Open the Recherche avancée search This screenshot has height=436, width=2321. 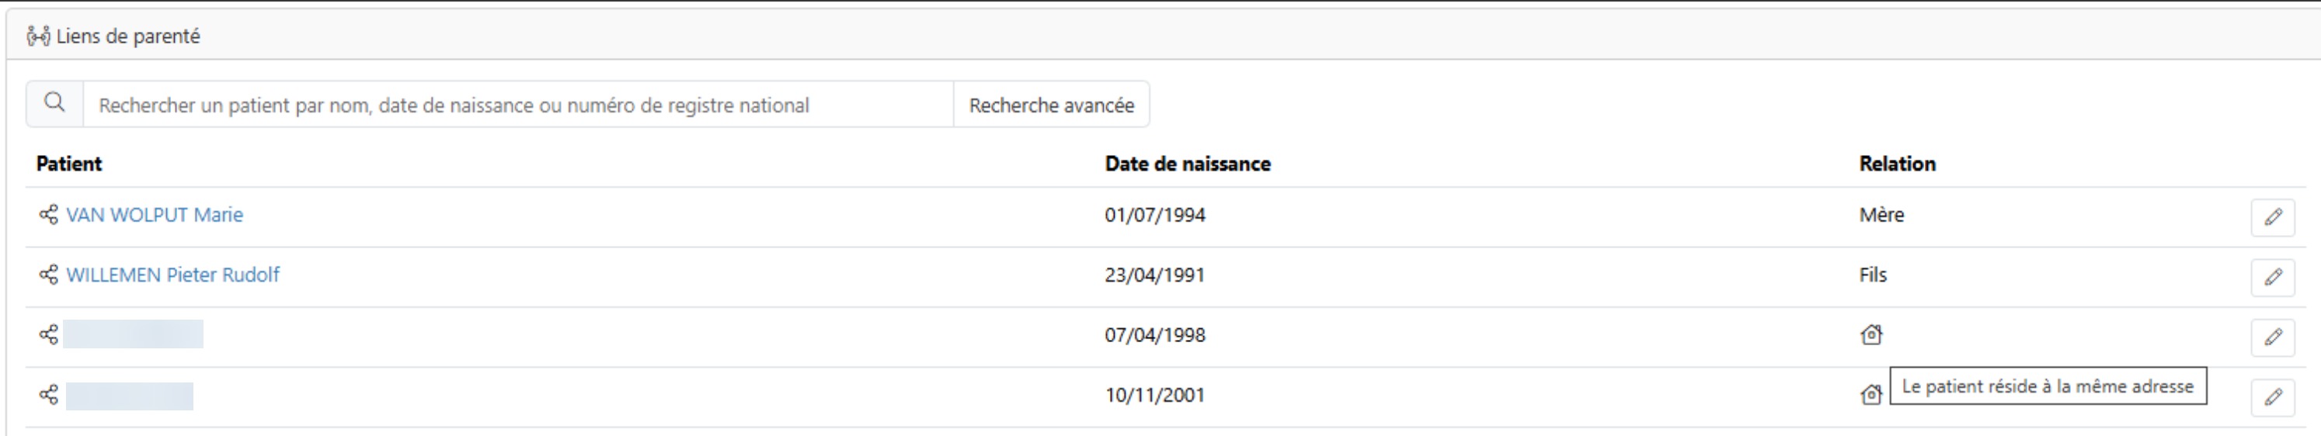(x=1052, y=106)
